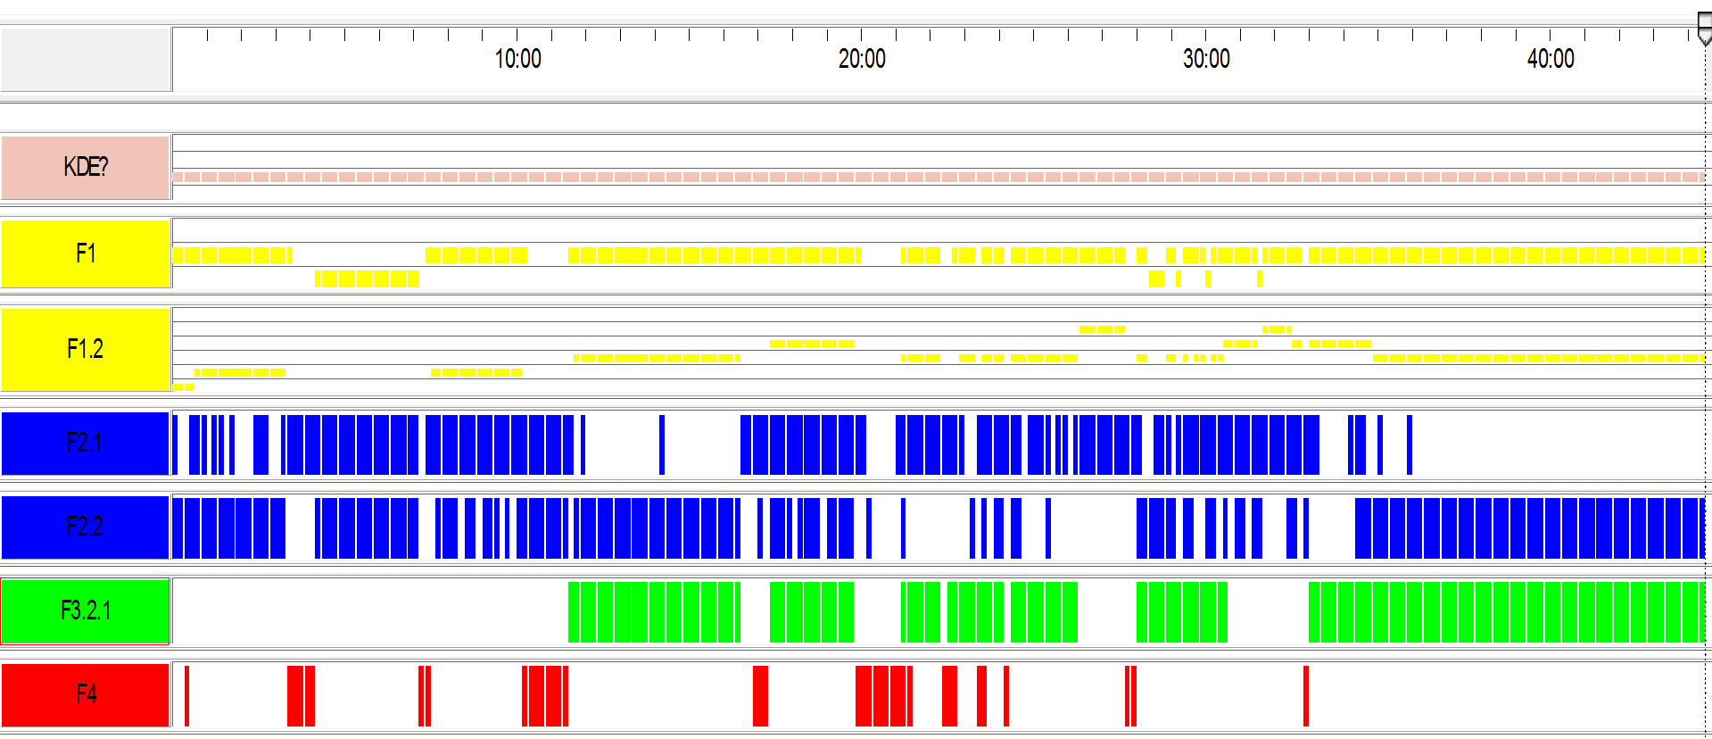
Task: Click the playhead marker at ruler end
Action: (x=1704, y=29)
